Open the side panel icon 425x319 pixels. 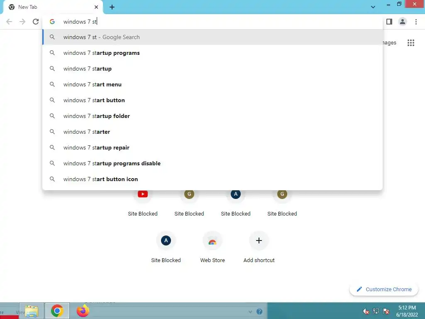pyautogui.click(x=389, y=22)
